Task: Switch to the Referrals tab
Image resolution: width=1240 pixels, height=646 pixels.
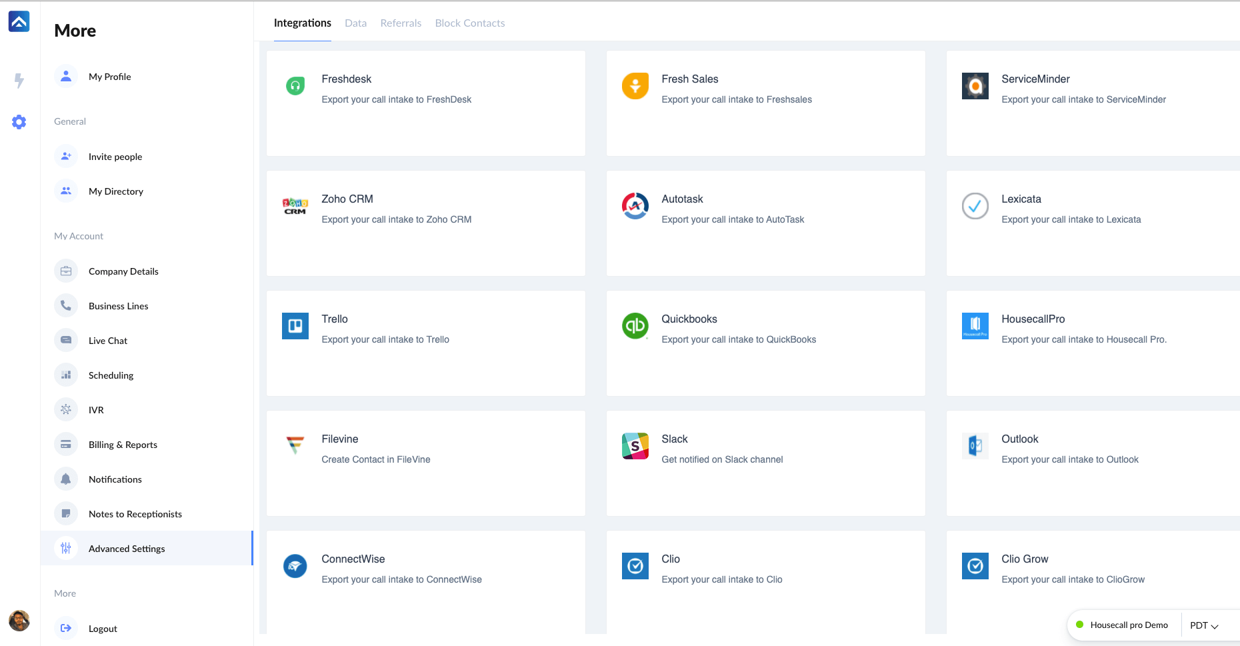Action: (401, 23)
